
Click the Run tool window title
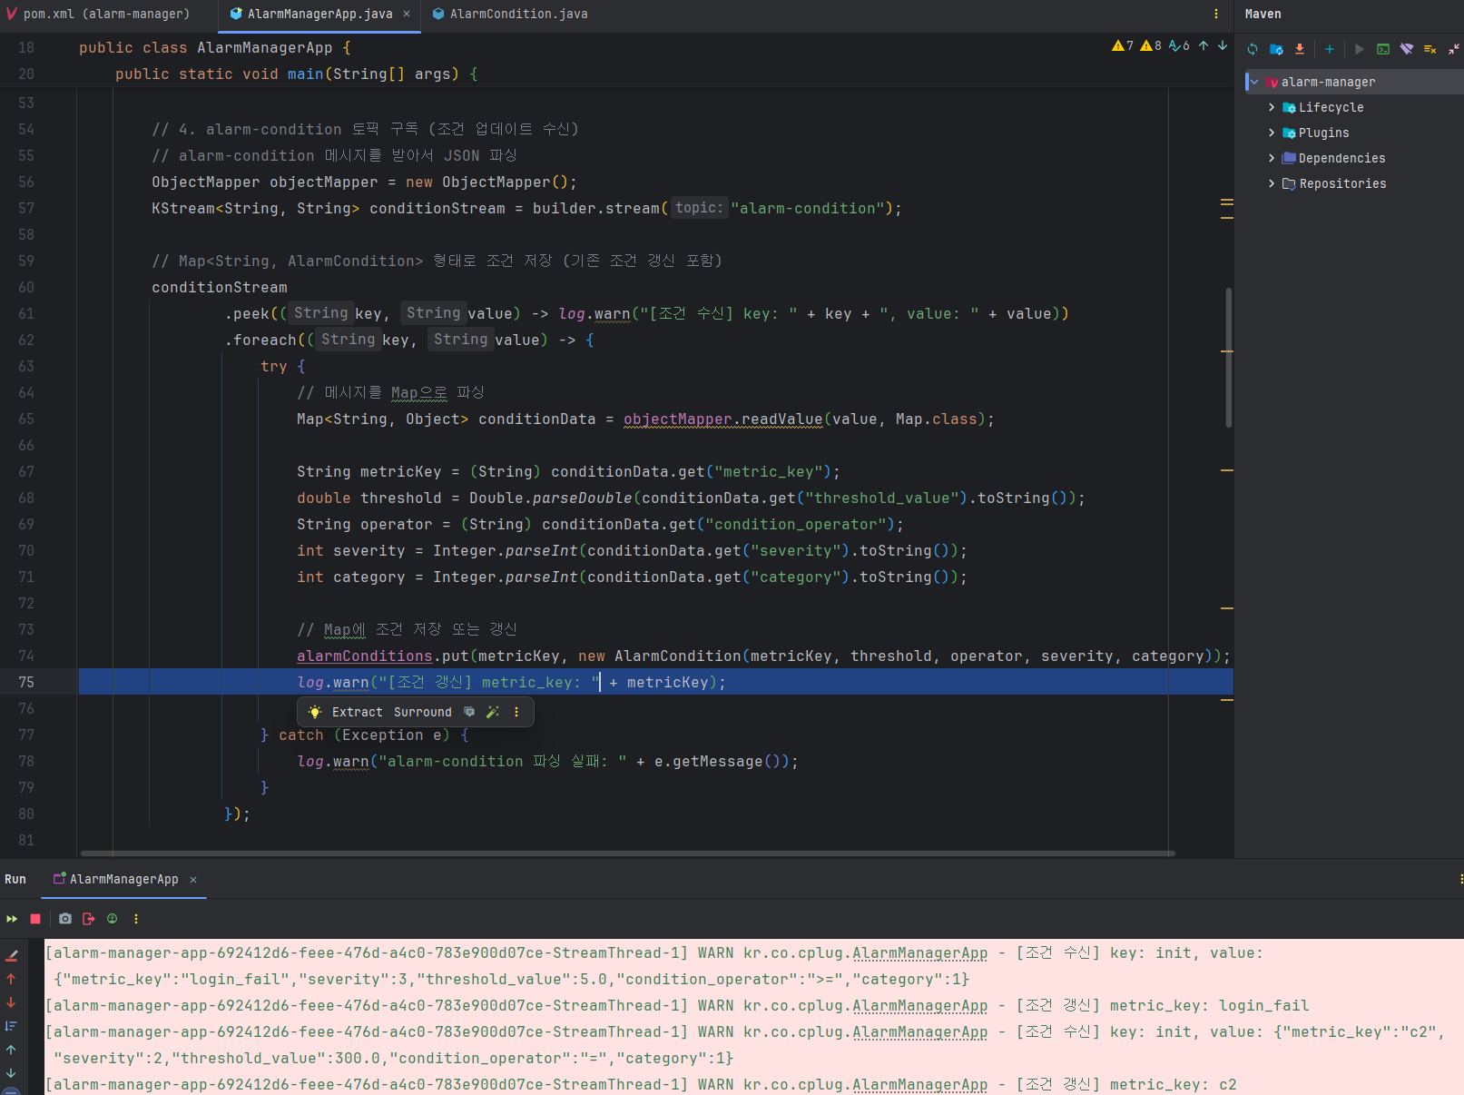(x=15, y=879)
